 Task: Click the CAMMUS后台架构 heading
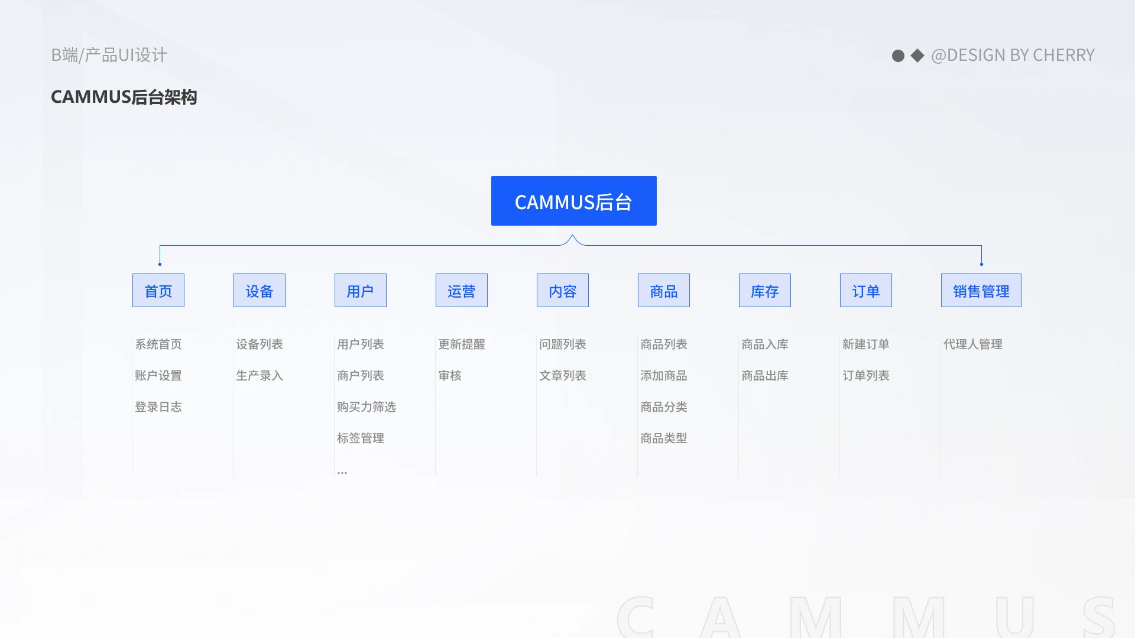[124, 97]
